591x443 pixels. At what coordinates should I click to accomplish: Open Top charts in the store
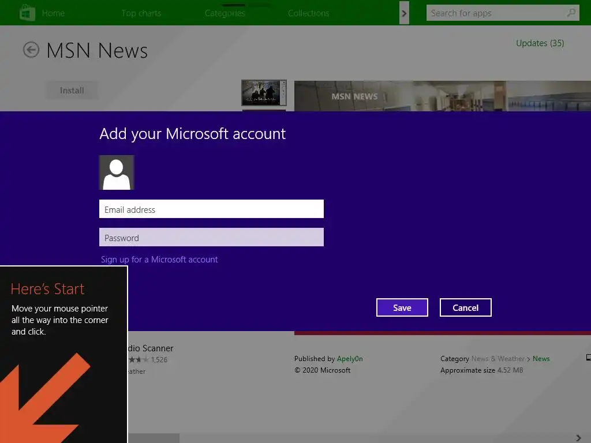(141, 13)
